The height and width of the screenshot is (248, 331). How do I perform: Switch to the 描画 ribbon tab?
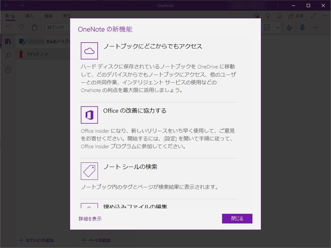tap(48, 15)
